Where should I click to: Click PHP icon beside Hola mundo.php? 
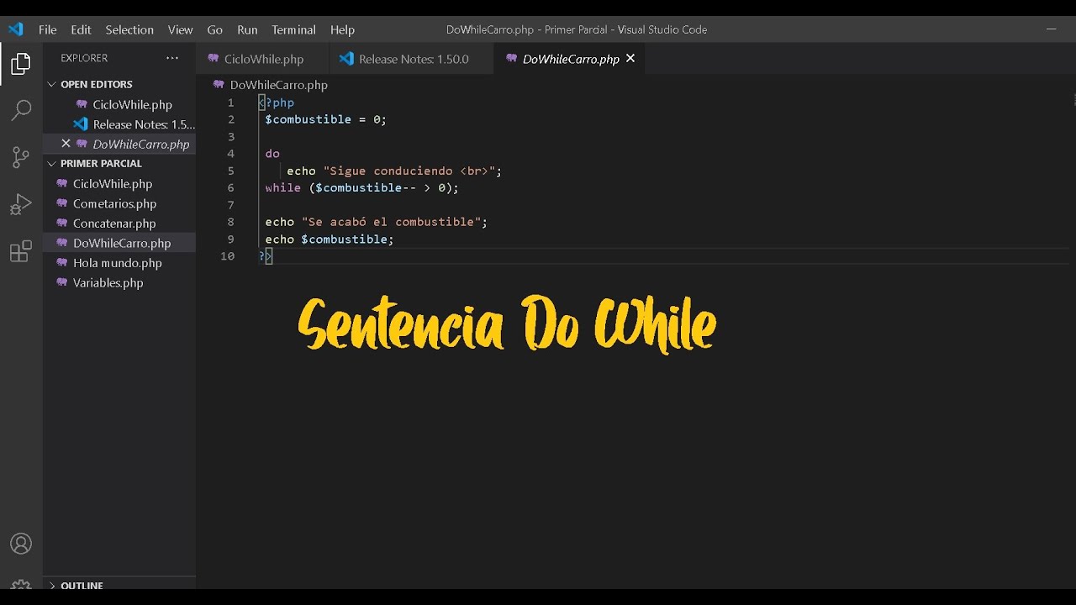(61, 263)
